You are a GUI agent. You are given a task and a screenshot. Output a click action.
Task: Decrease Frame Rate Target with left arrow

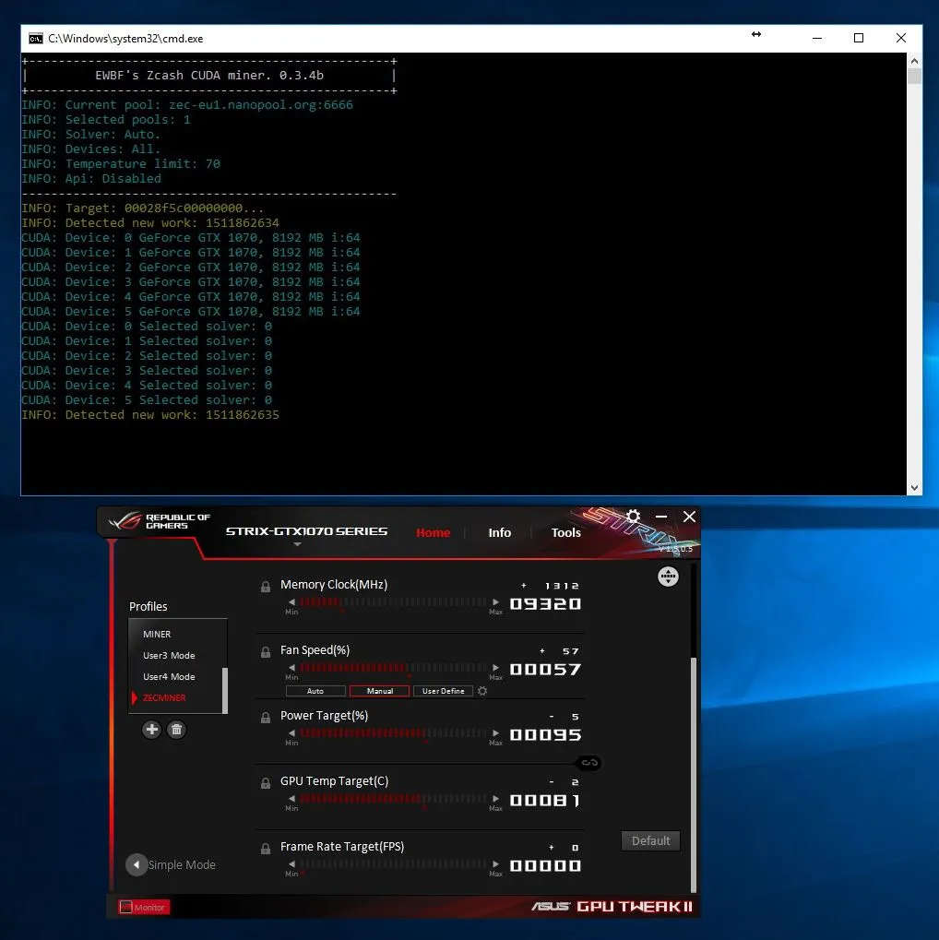click(292, 863)
